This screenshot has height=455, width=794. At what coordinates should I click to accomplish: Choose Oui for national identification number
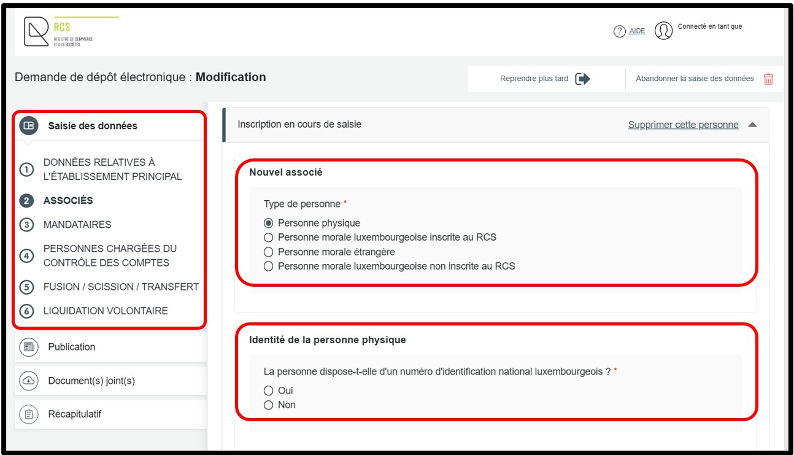click(x=268, y=391)
